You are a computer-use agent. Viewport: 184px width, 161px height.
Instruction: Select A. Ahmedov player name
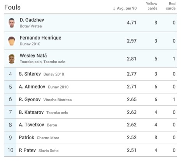[x=32, y=87]
